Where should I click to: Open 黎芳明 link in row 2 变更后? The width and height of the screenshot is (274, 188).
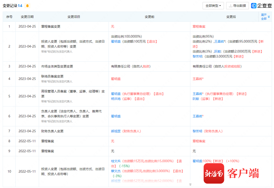tap(198, 56)
